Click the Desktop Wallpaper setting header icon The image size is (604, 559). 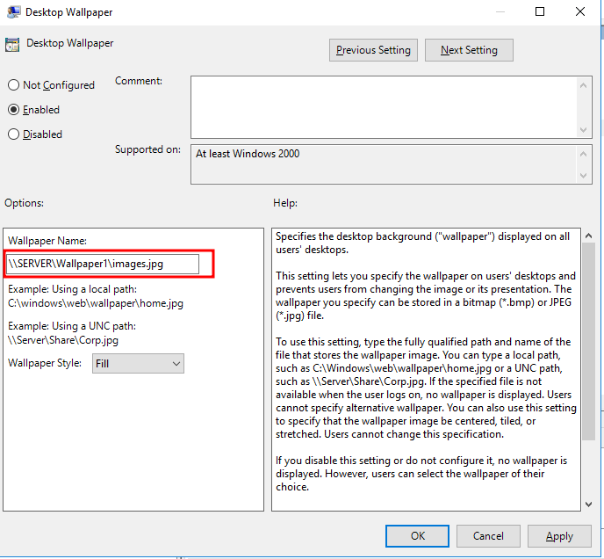12,44
